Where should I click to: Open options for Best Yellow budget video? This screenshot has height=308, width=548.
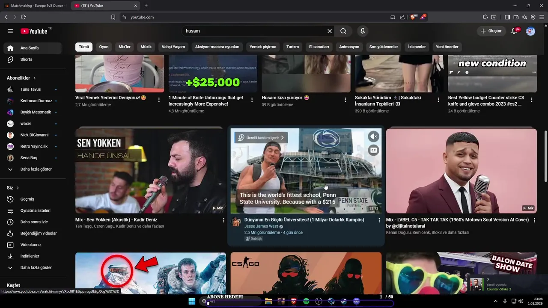(532, 100)
